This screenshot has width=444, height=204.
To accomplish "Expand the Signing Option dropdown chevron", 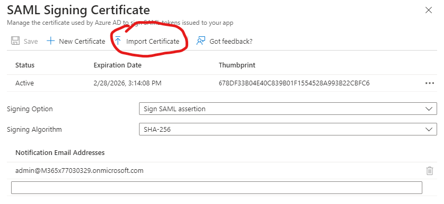I will coord(429,109).
